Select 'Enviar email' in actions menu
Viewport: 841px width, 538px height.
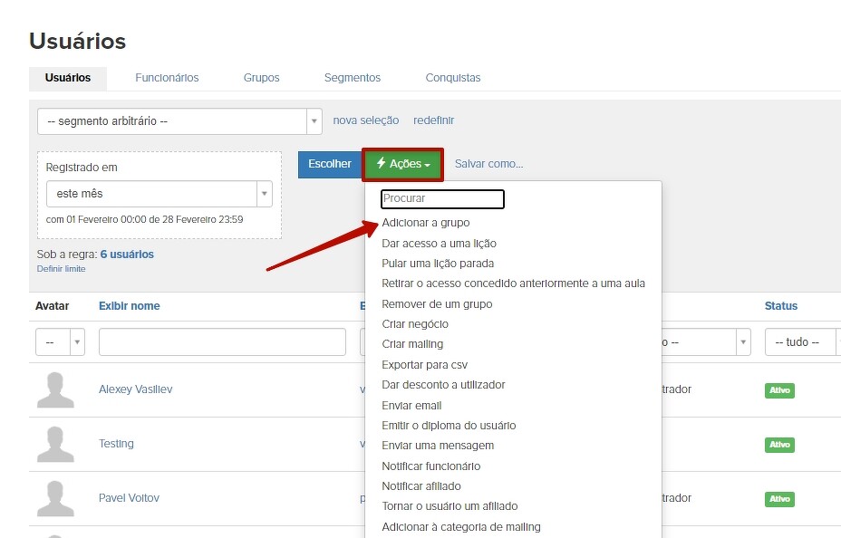tap(411, 405)
